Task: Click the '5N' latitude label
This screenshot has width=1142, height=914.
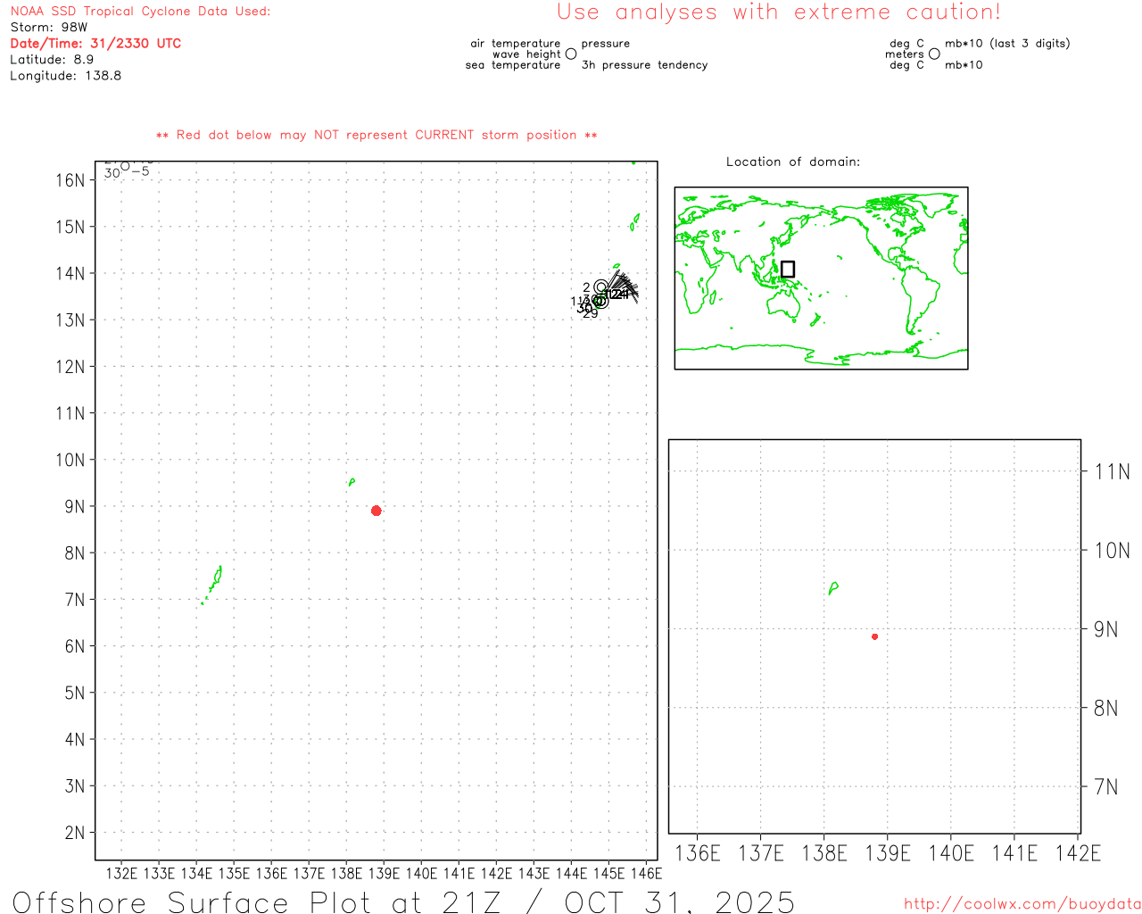Action: 74,694
